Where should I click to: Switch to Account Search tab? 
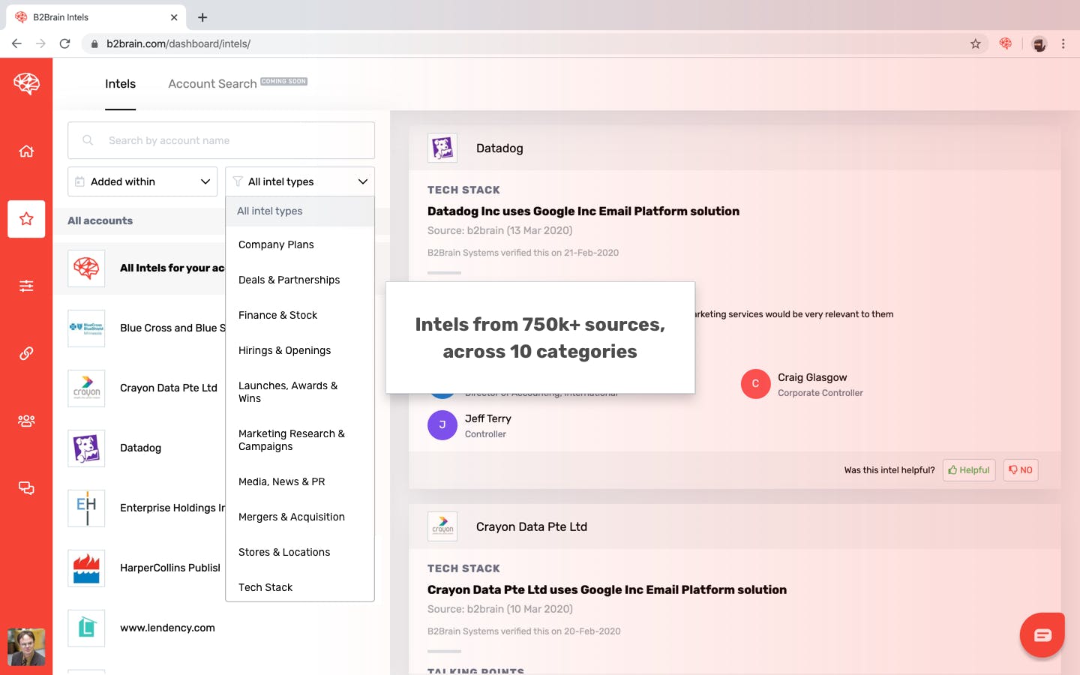coord(212,84)
